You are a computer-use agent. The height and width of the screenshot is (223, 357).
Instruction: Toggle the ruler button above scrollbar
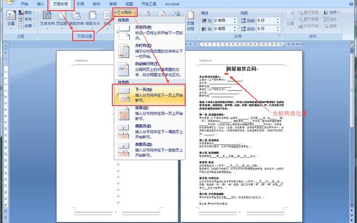[x=352, y=45]
